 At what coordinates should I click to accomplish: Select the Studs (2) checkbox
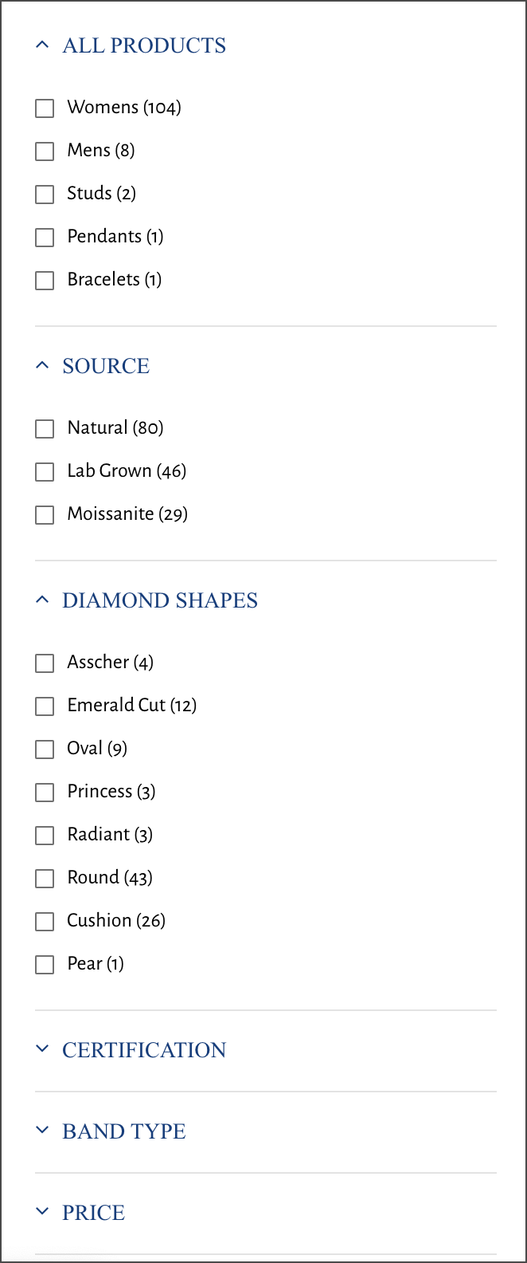tap(45, 194)
